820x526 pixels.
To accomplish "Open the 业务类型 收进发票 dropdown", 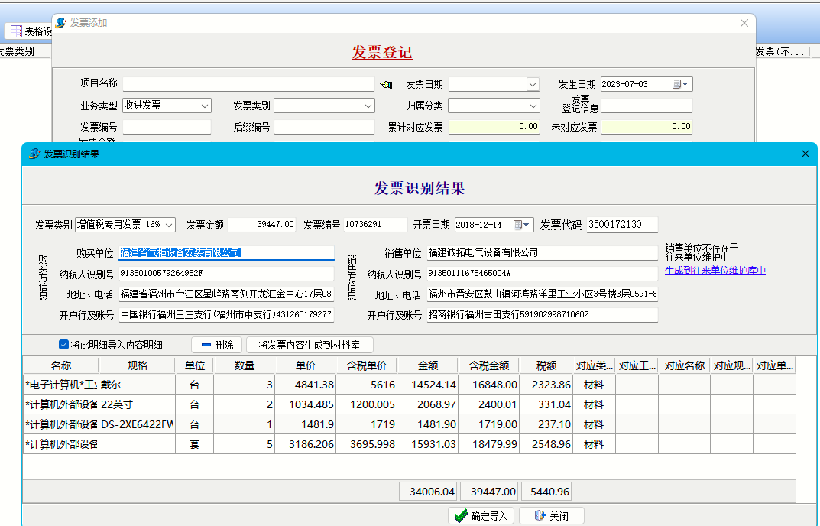I will pyautogui.click(x=205, y=106).
